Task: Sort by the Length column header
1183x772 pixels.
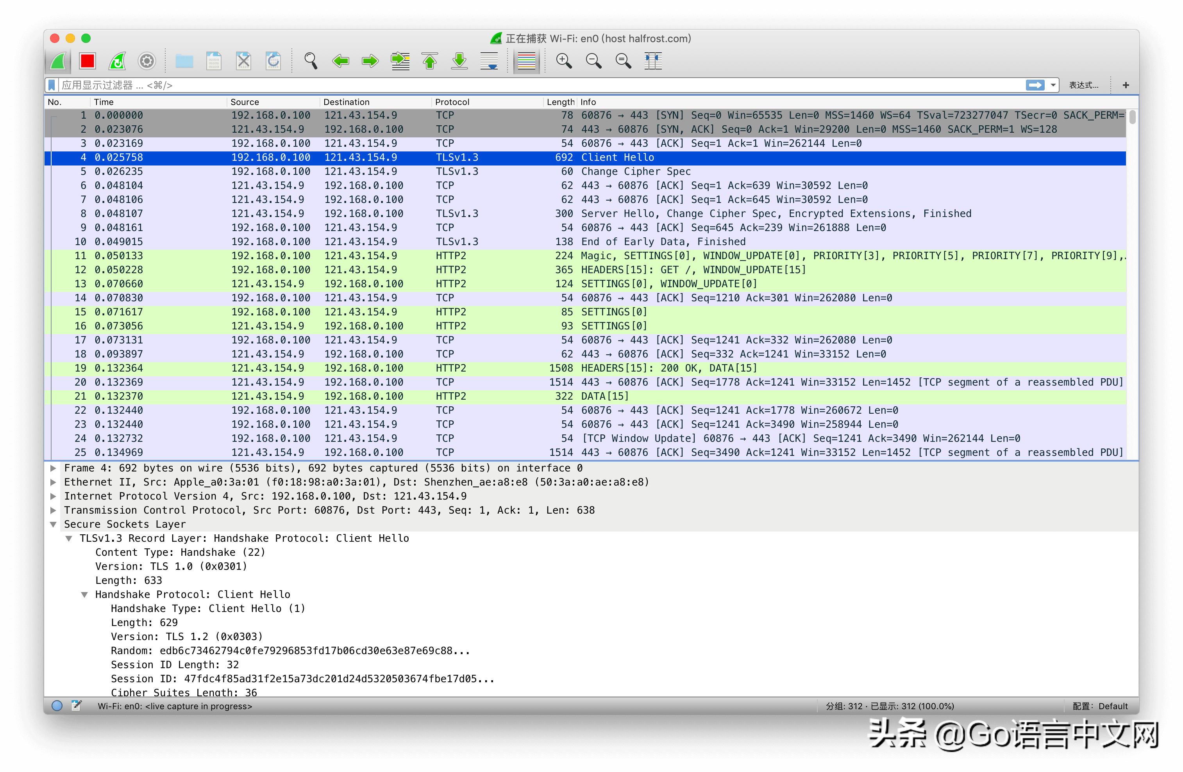Action: pyautogui.click(x=560, y=102)
